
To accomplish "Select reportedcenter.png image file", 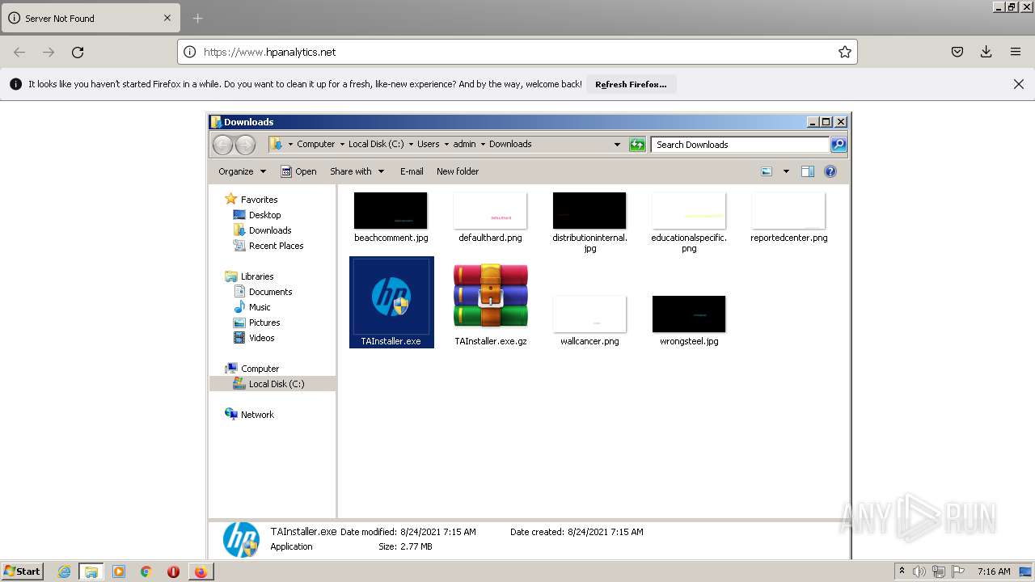I will 788,217.
